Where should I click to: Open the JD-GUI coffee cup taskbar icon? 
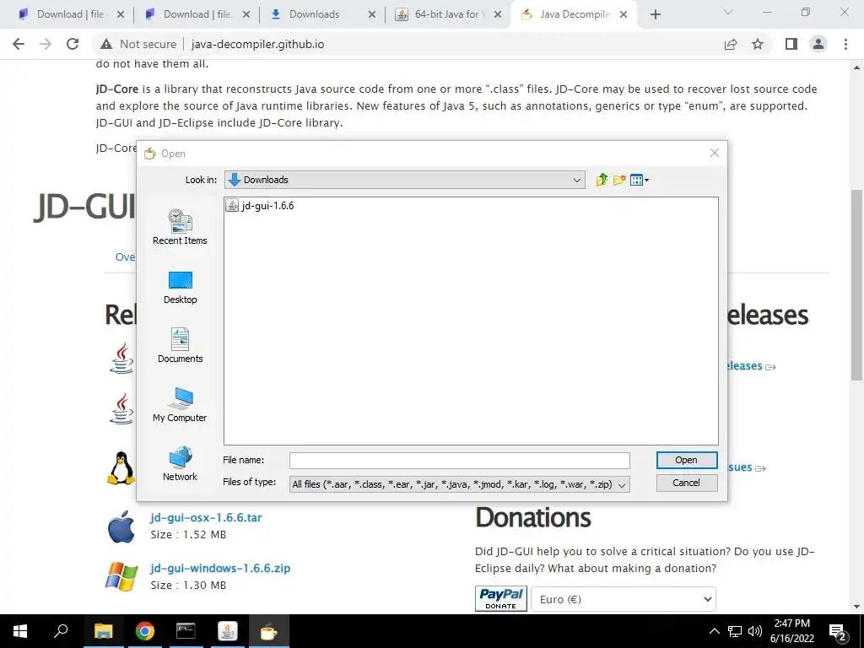click(269, 631)
